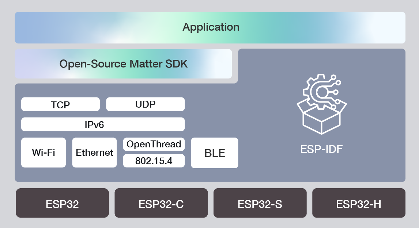Choose the ESP32-S chip block
The height and width of the screenshot is (228, 419).
coord(260,203)
